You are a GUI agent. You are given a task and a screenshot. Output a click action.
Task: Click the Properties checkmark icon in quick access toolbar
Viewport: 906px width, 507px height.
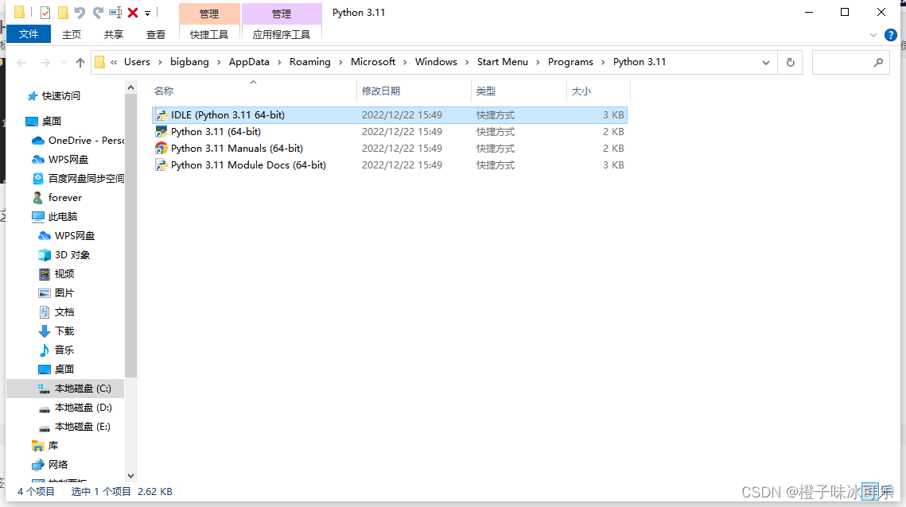45,13
